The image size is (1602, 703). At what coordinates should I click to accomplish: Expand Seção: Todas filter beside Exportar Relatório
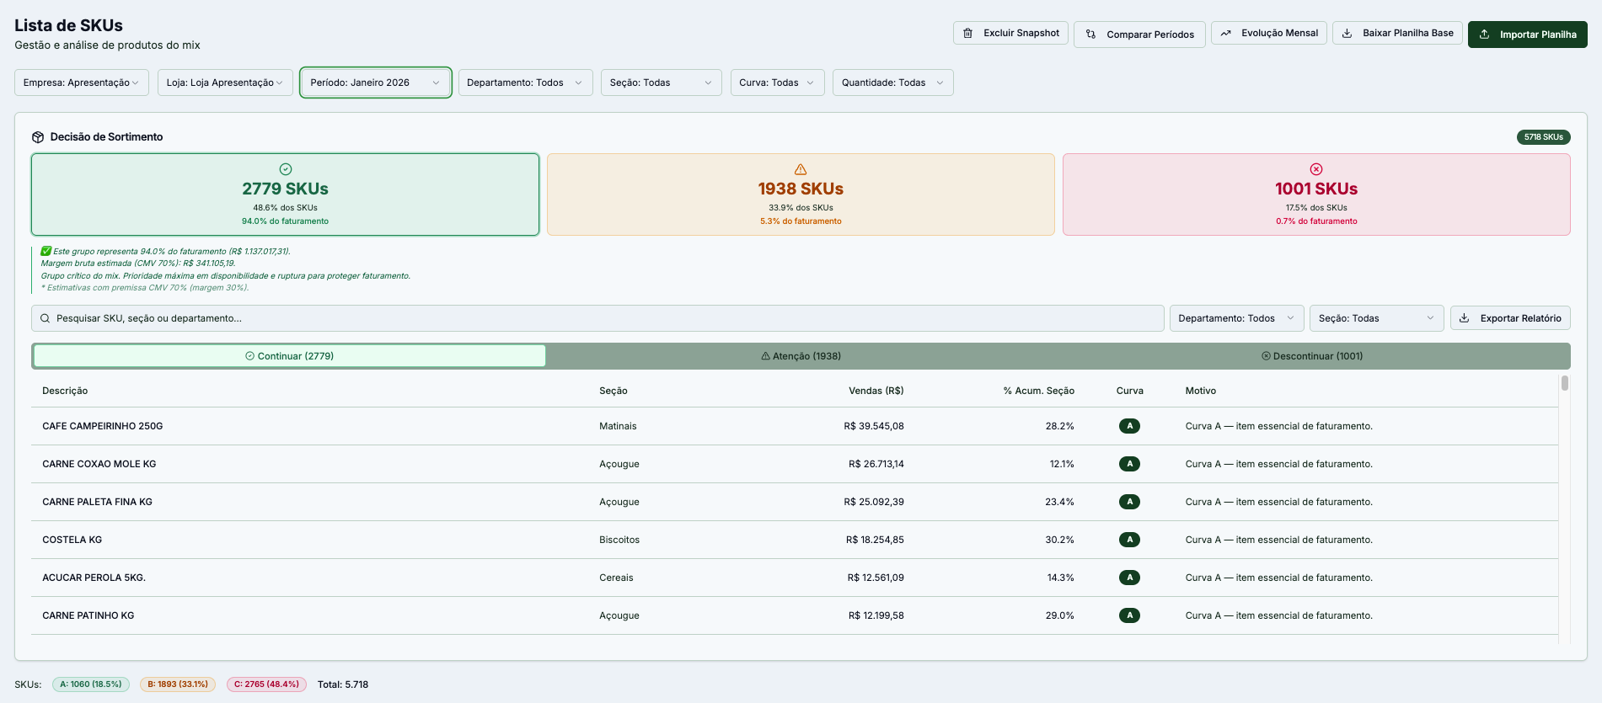tap(1376, 318)
